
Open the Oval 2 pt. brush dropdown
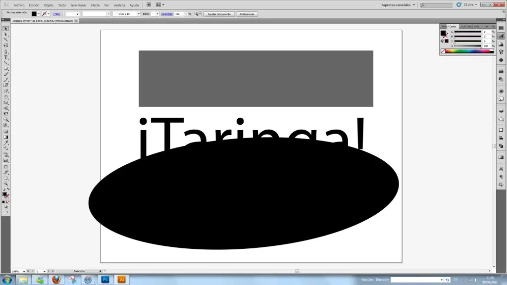(139, 14)
